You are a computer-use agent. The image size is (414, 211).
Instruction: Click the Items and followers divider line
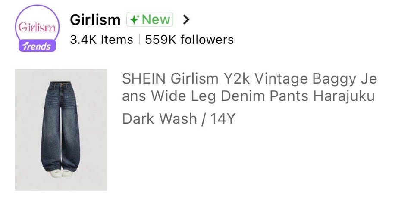139,40
